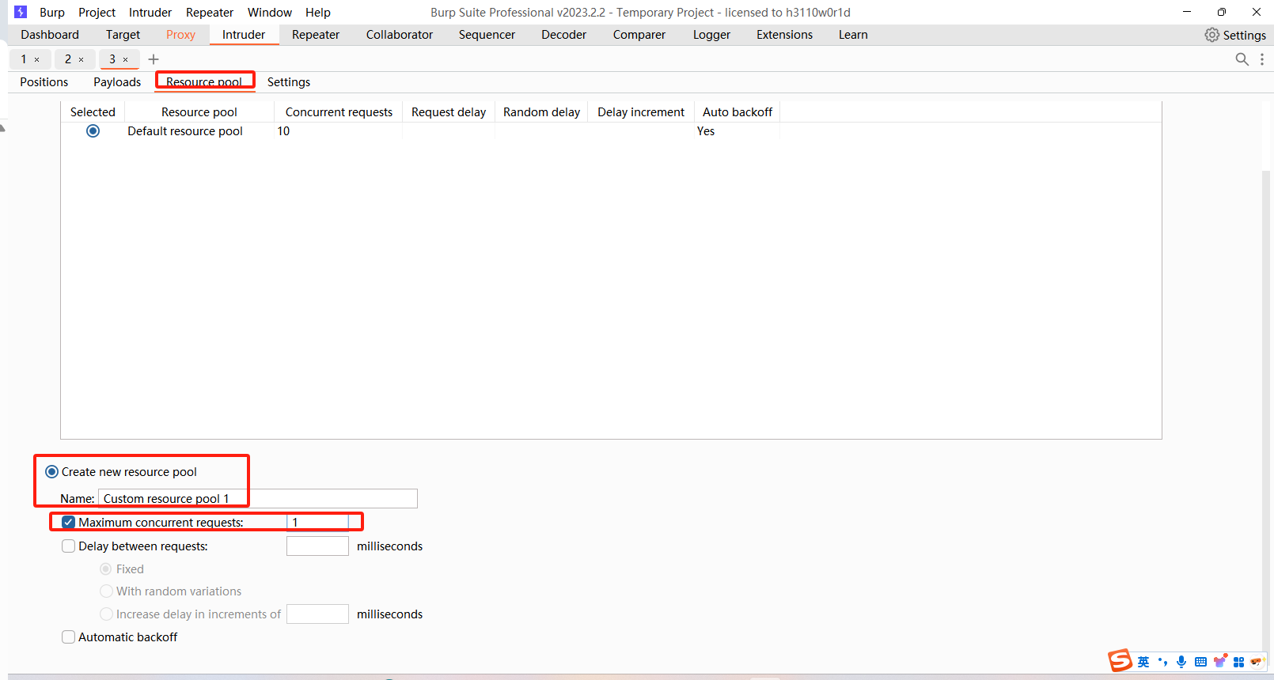Select Create new resource pool option
1274x680 pixels.
click(52, 472)
